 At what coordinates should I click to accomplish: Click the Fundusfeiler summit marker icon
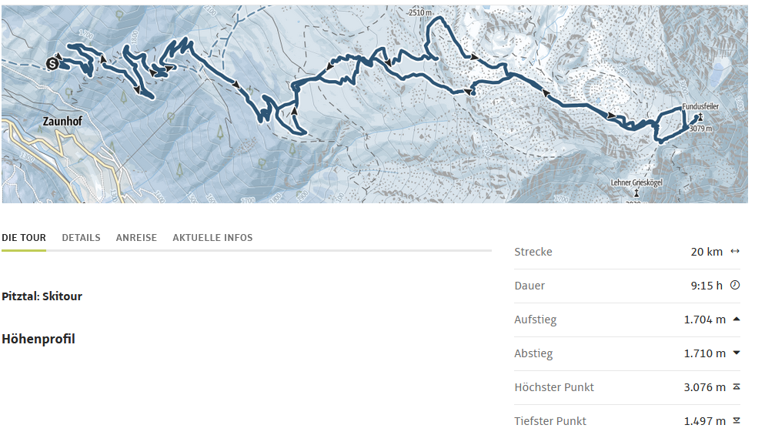tap(700, 117)
